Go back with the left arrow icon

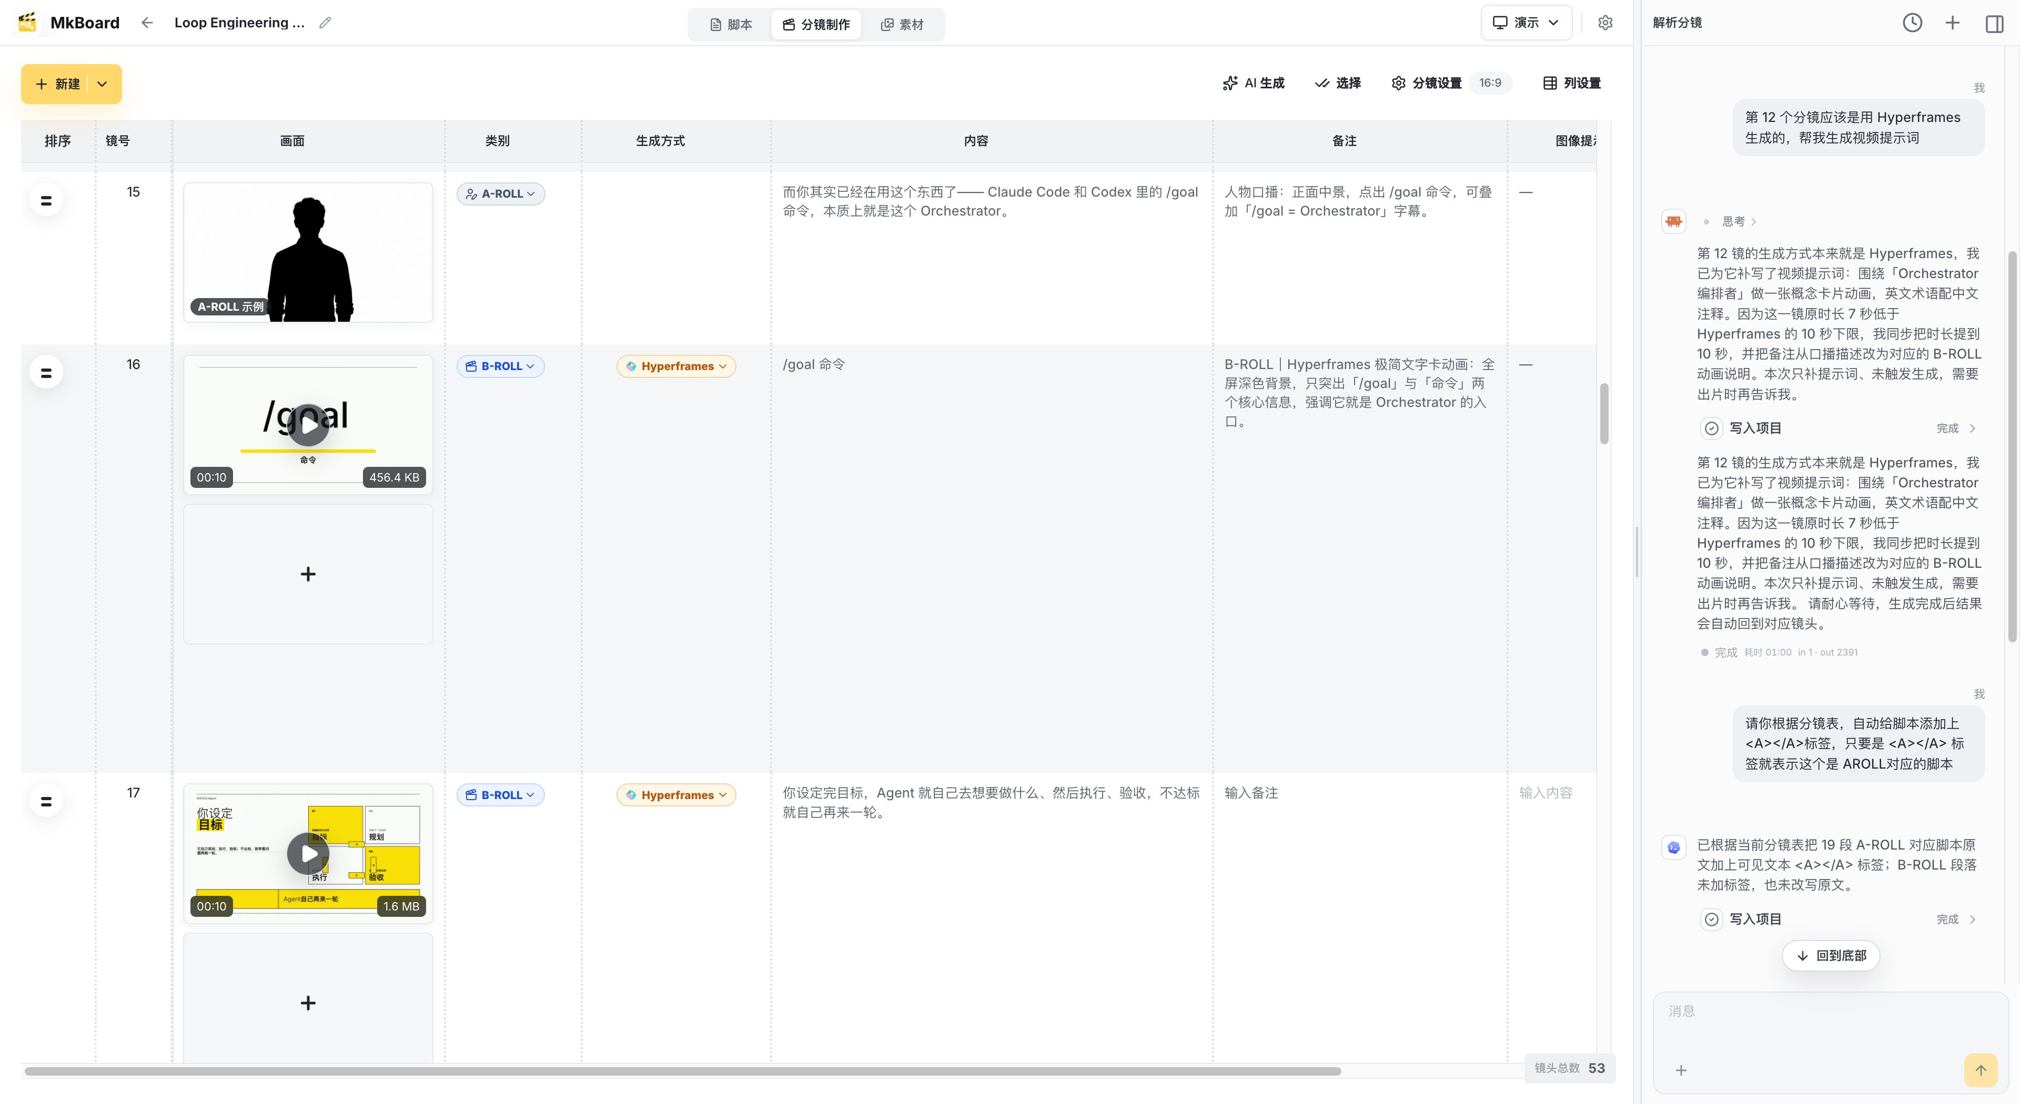147,23
